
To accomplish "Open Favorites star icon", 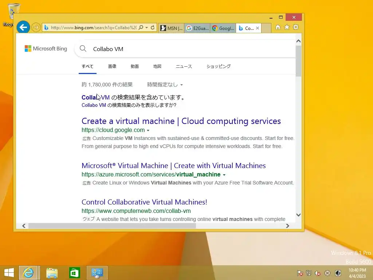I will point(287,27).
